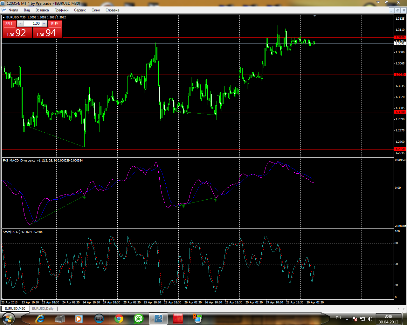
Task: Switch to the EURUSD,Daily chart tab
Action: click(43, 308)
